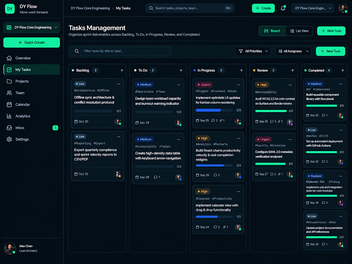Expand the All Priorities filter

pyautogui.click(x=253, y=51)
